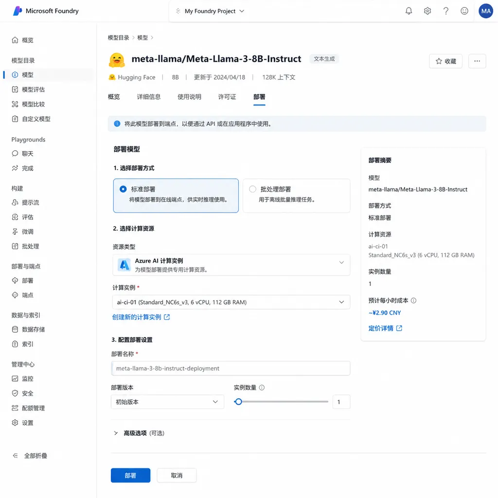Open the 部署版本 初始版本 dropdown
This screenshot has width=498, height=498.
tap(167, 402)
